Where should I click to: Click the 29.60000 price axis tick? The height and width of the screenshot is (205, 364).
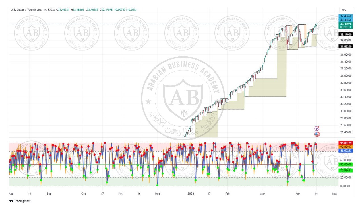pos(346,125)
